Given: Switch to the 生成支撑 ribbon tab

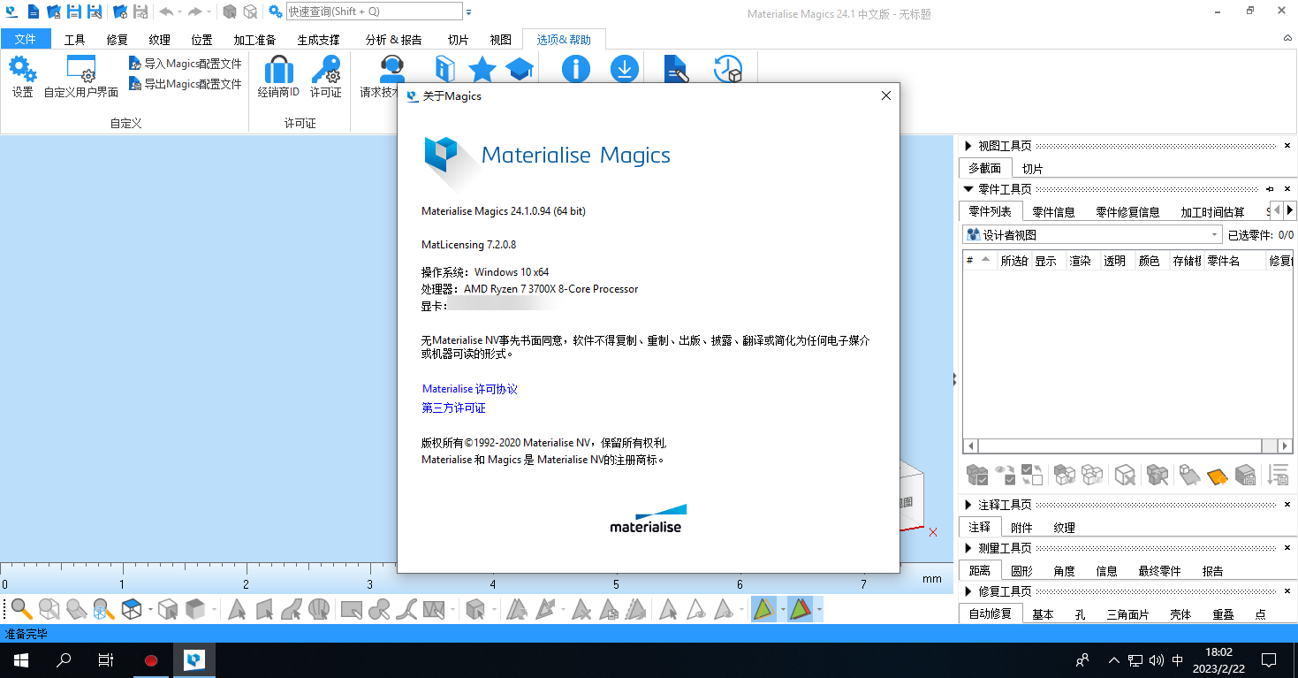Looking at the screenshot, I should pos(318,40).
